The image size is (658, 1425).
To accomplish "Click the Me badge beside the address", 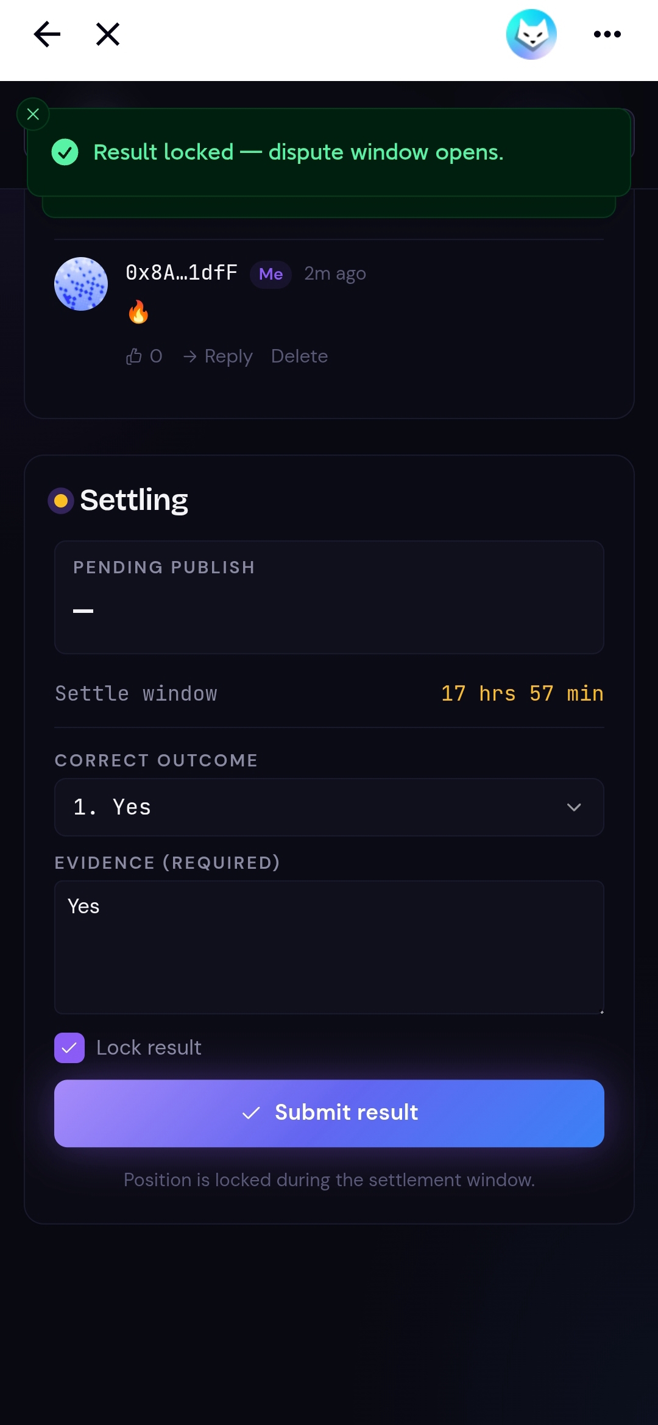I will coord(271,274).
